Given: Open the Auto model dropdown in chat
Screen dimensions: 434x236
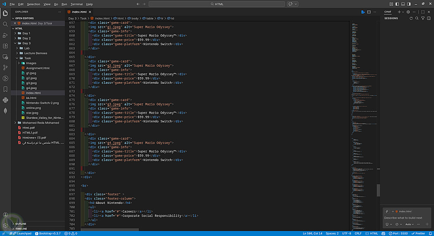Looking at the screenshot, I should [409, 224].
